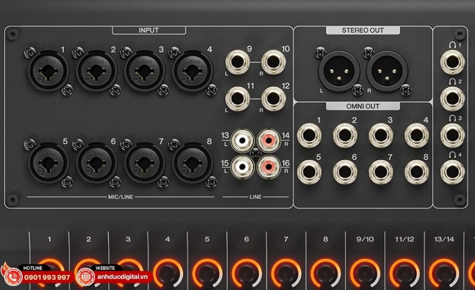This screenshot has height=290, width=475.
Task: Click the channel strip label 11/12
Action: pos(405,239)
